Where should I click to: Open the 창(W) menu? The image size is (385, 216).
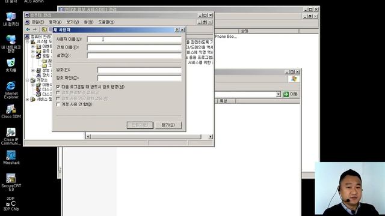coord(88,22)
